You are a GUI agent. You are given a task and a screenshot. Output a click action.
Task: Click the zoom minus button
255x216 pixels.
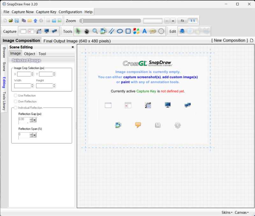167,21
